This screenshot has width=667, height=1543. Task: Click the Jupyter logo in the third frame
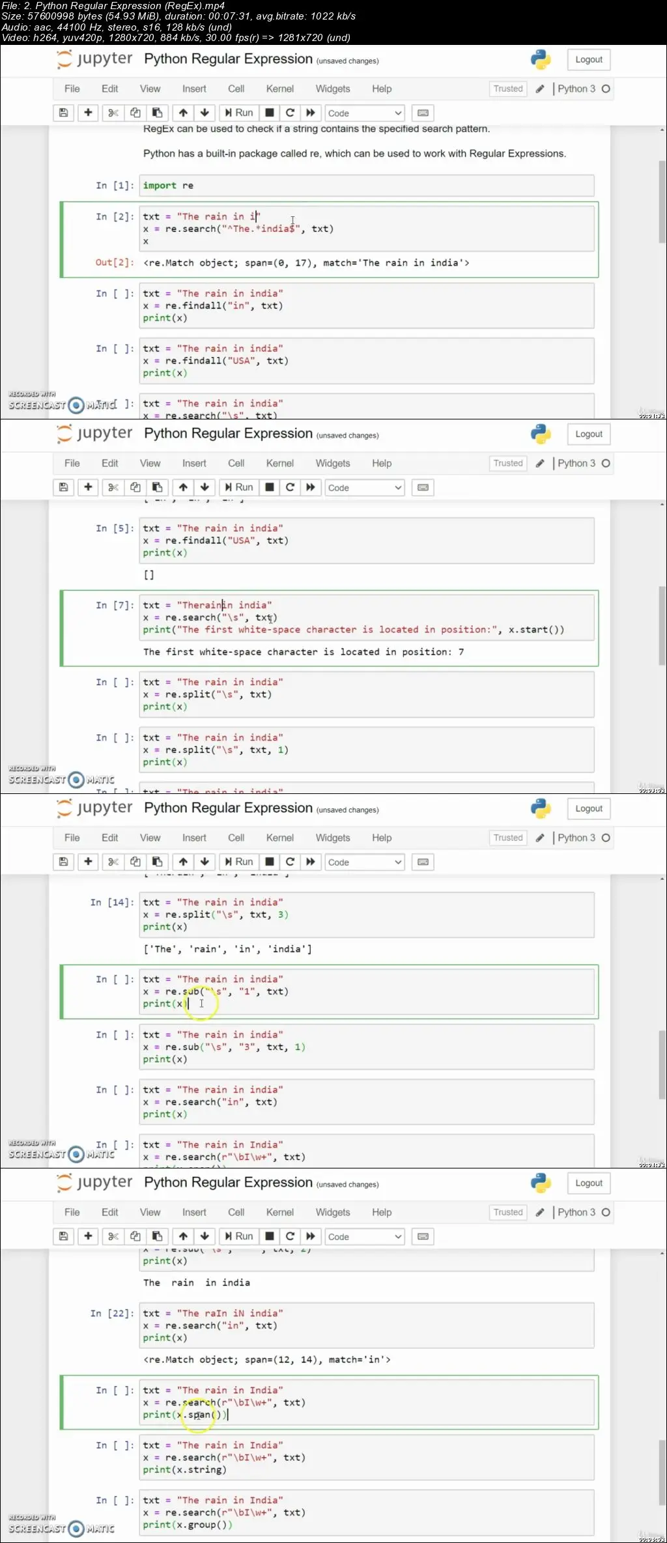(94, 808)
